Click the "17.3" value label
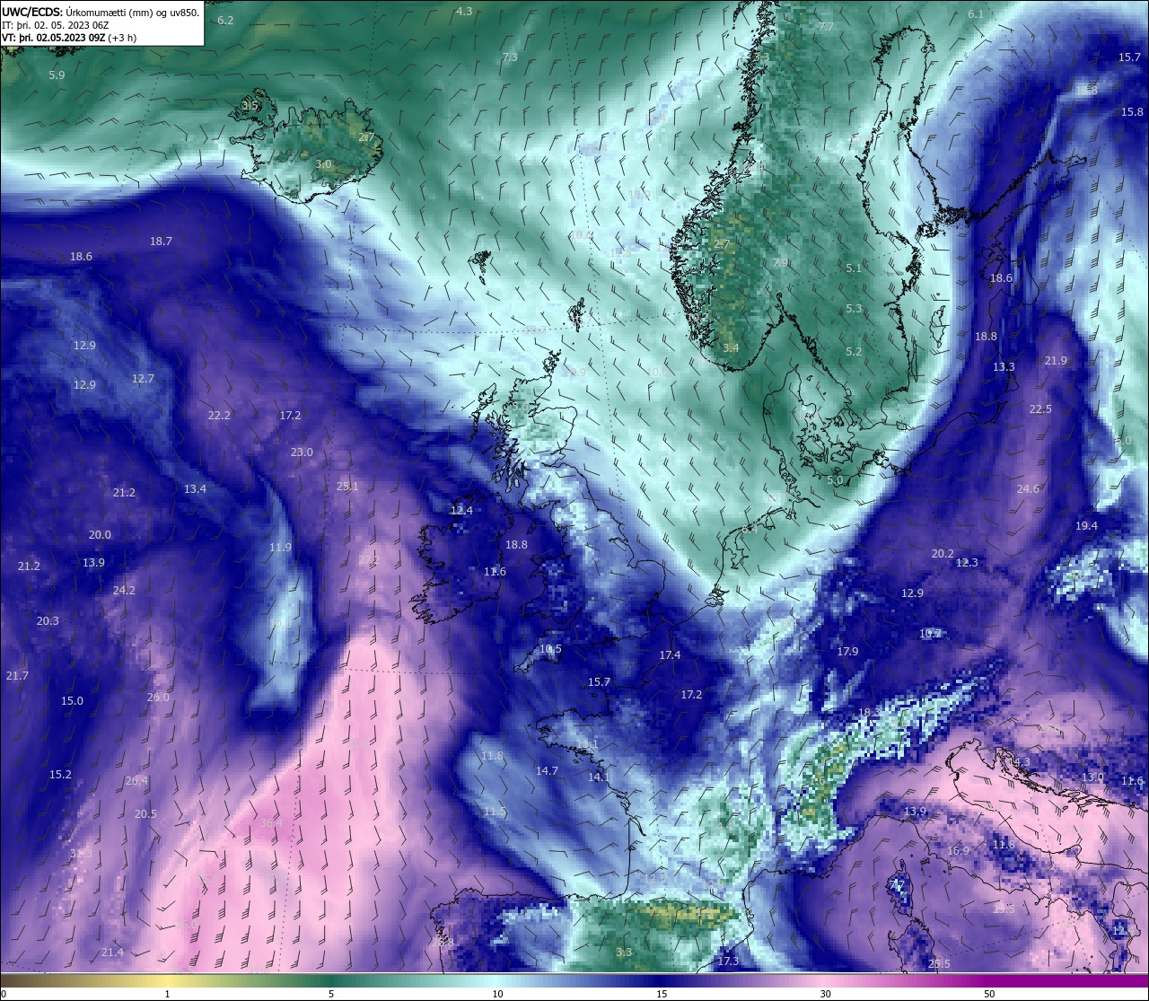Screen dimensions: 1149x1001 point(728,961)
